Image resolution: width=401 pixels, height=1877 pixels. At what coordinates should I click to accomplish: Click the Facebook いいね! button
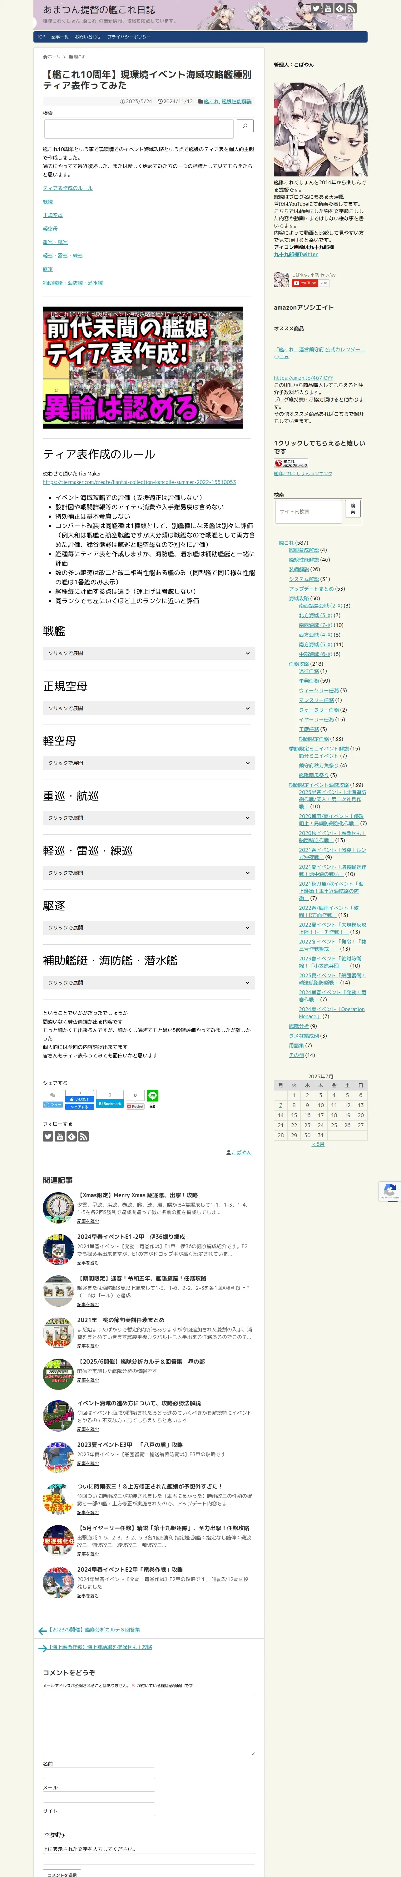[x=79, y=1099]
